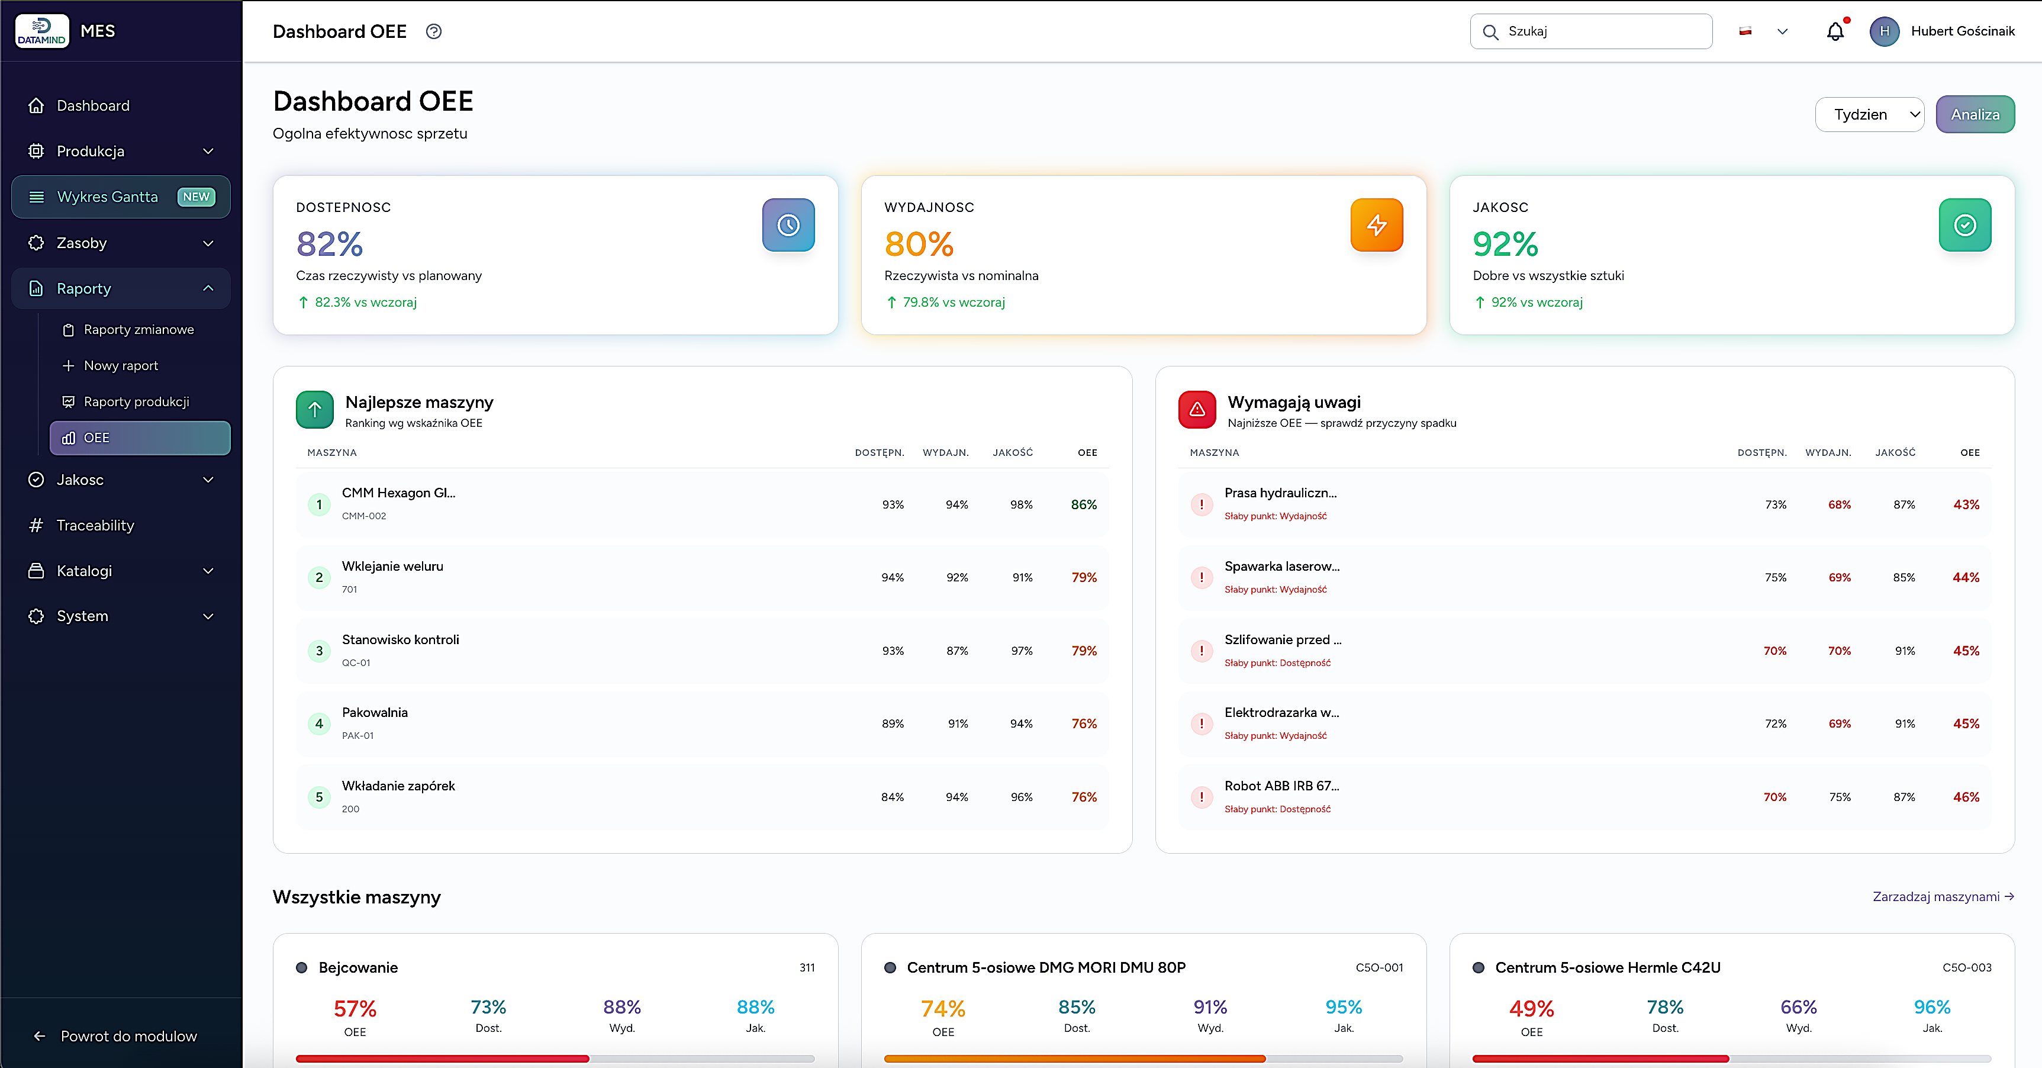Click the Bejcowanie OEE progress bar
Viewport: 2042px width, 1068px height.
click(x=555, y=1059)
